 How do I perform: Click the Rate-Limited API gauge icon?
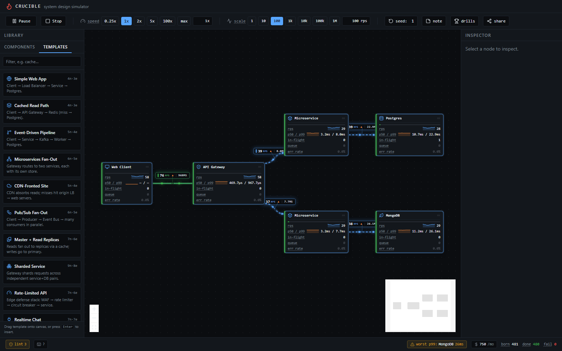point(9,293)
